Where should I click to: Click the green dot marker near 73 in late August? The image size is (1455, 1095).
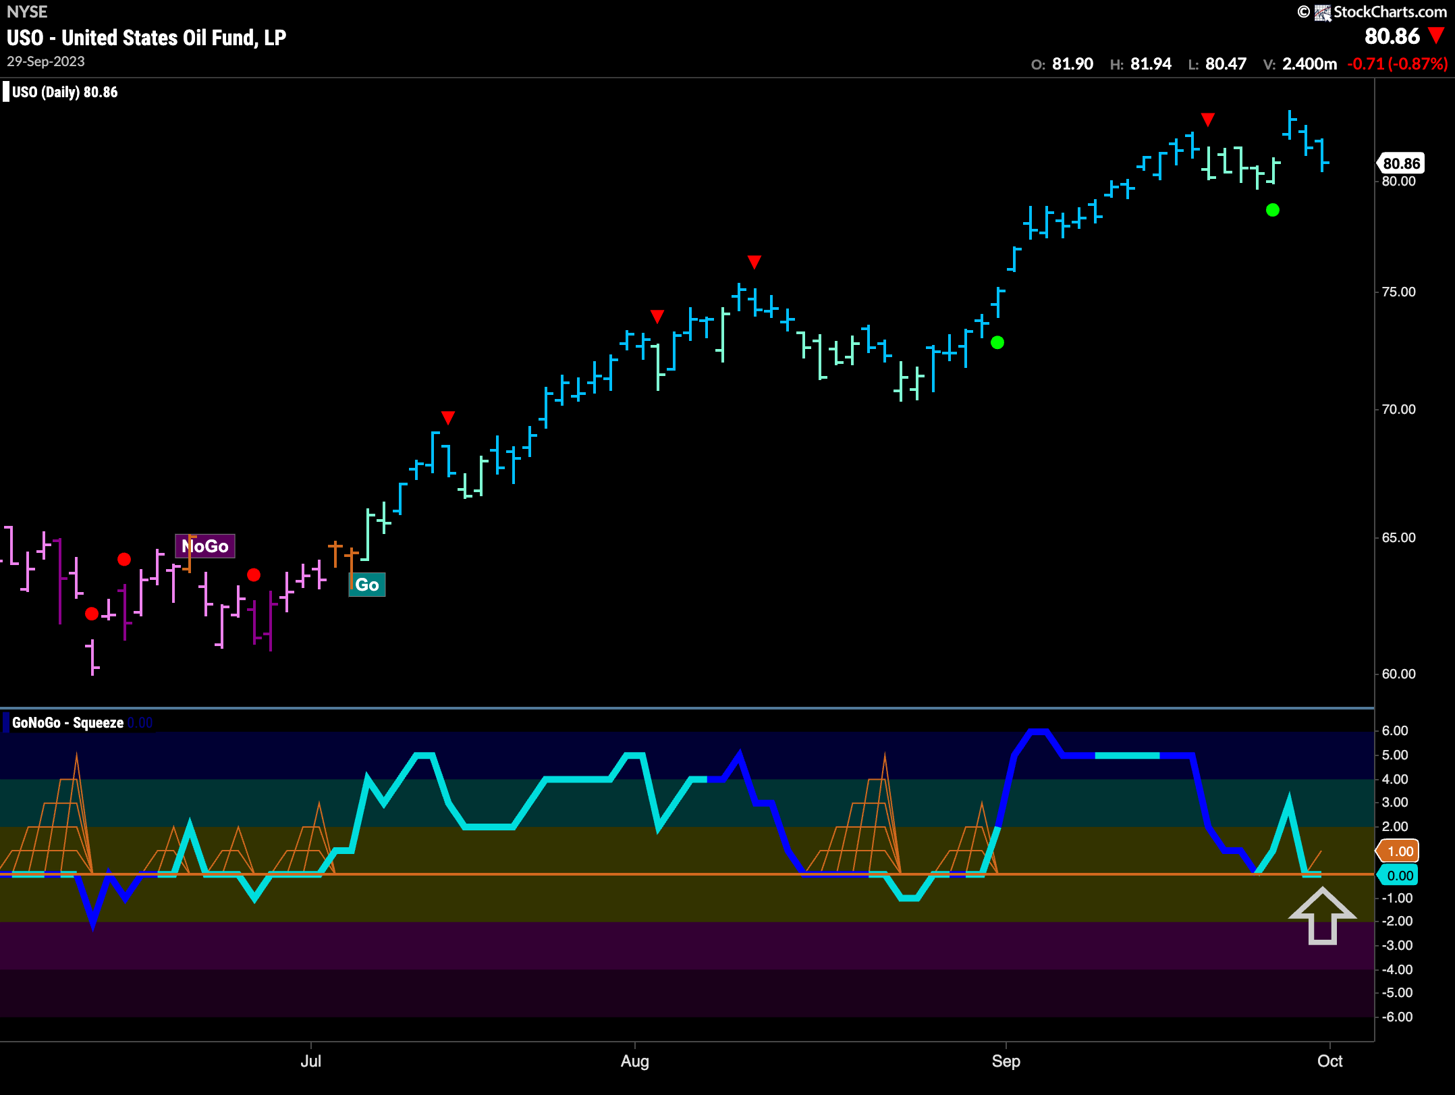[x=997, y=343]
